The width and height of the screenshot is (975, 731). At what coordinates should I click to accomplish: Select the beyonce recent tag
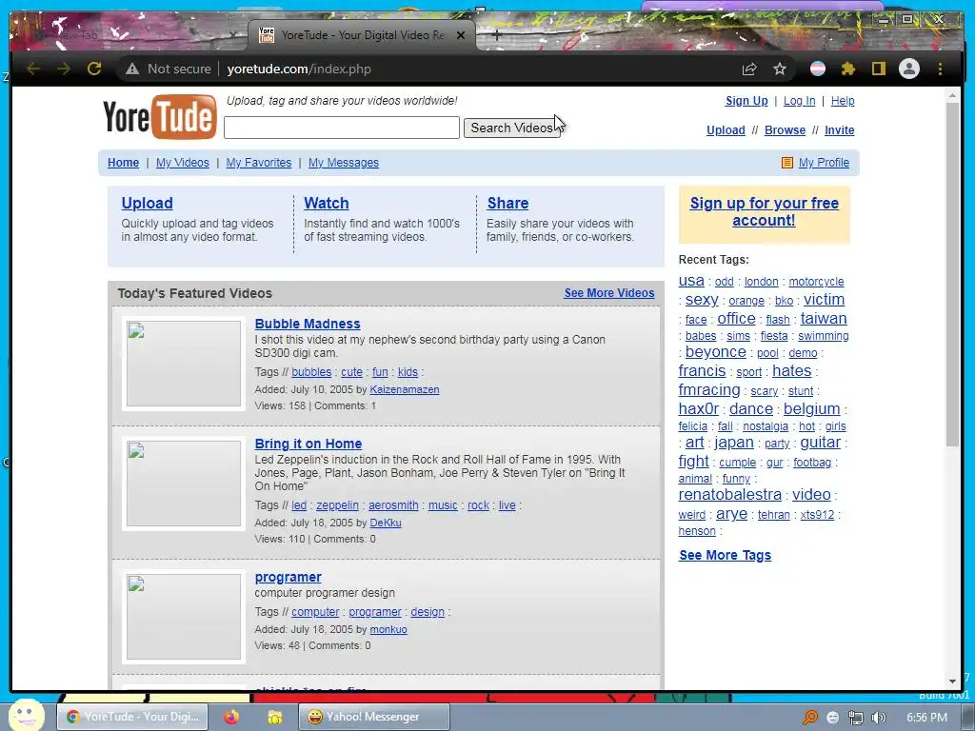[x=716, y=352]
